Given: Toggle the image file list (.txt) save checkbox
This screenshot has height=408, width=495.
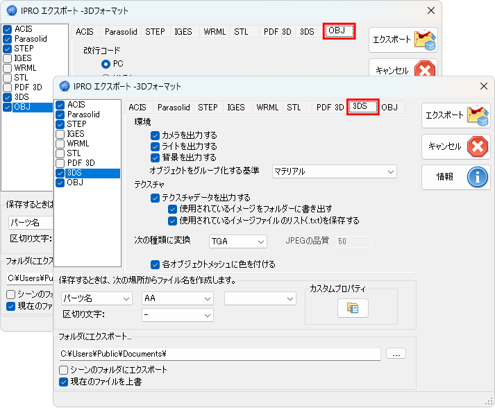Looking at the screenshot, I should point(172,221).
